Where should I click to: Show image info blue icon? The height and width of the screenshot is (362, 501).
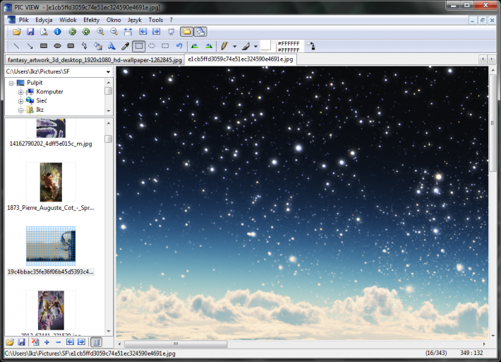coord(58,32)
